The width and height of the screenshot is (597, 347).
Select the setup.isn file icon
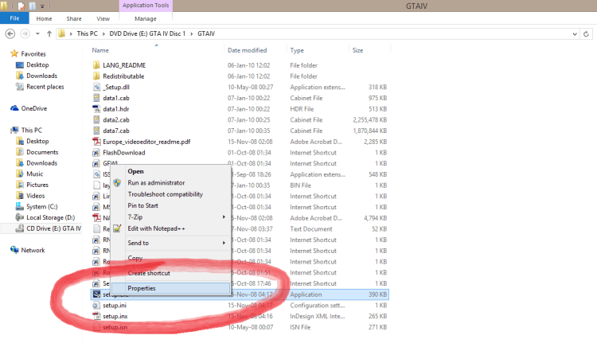(96, 327)
